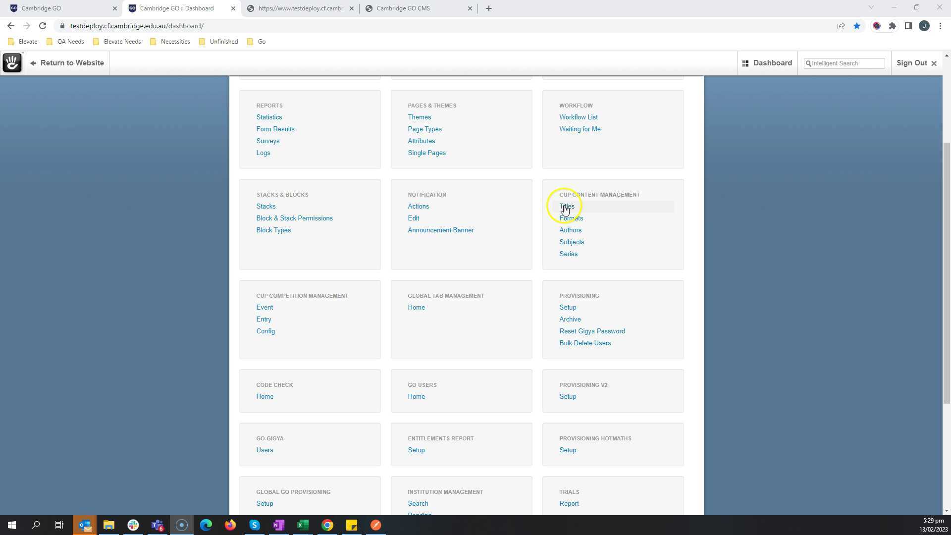Open the Chrome three-dot menu
The height and width of the screenshot is (535, 951).
pos(940,26)
